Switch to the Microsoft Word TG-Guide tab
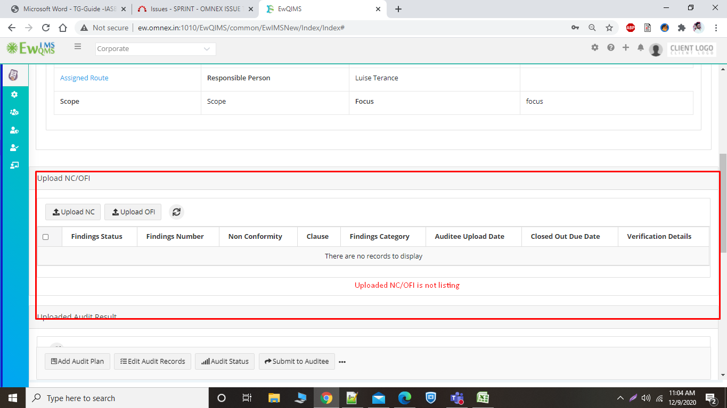This screenshot has height=408, width=727. click(x=68, y=9)
